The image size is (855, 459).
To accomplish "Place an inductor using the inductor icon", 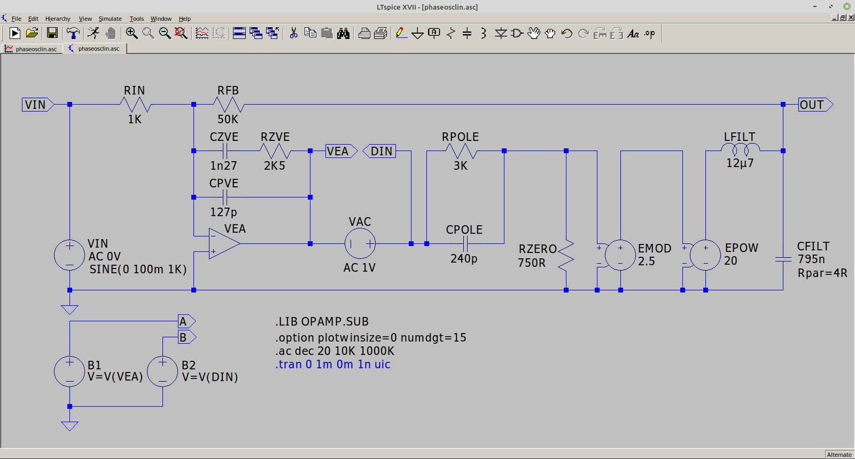I will [x=484, y=33].
